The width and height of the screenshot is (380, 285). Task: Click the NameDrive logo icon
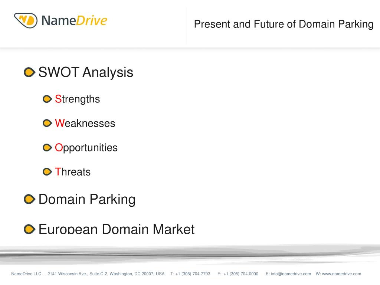coord(26,20)
